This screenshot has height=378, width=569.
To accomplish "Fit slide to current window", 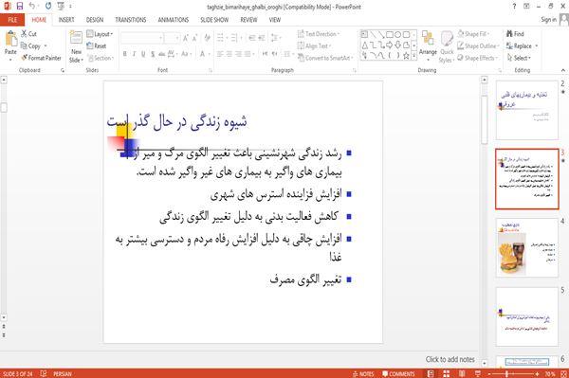I will coord(564,373).
